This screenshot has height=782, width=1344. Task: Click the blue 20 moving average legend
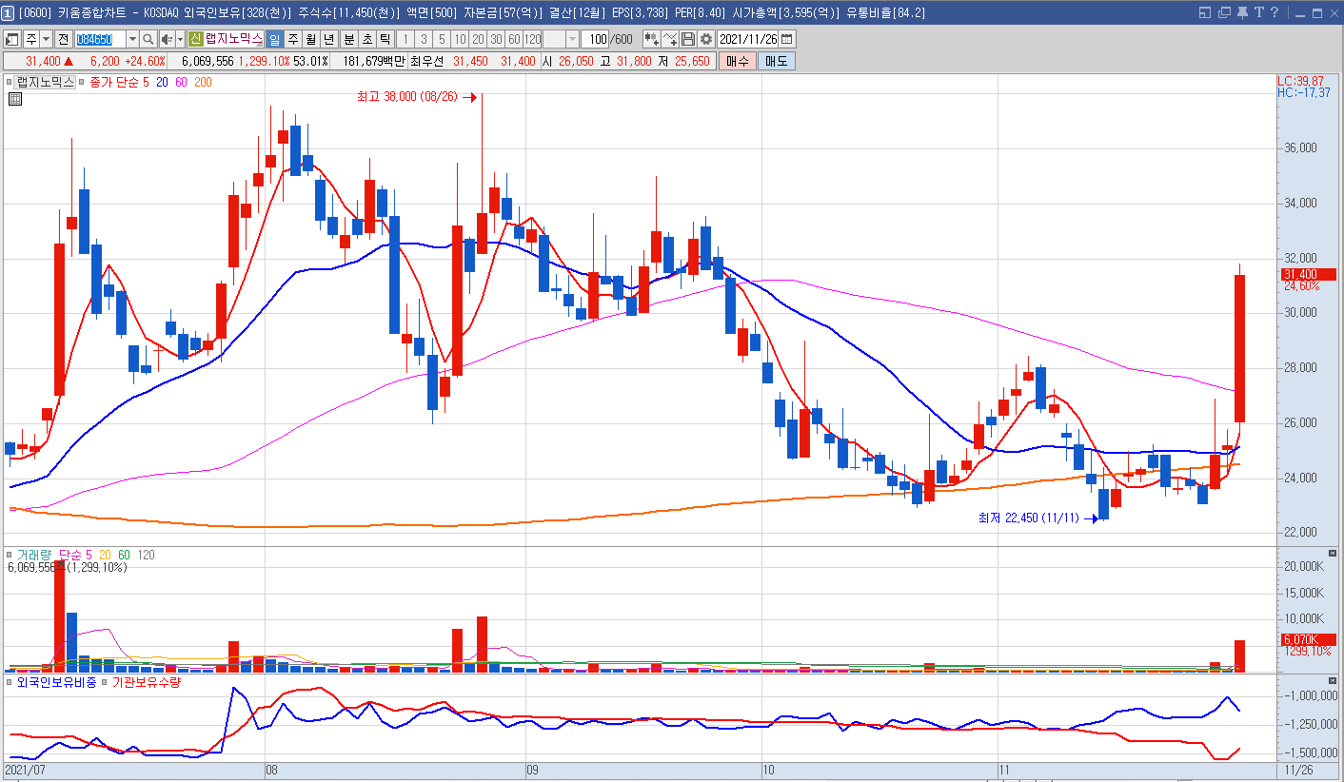click(x=163, y=83)
